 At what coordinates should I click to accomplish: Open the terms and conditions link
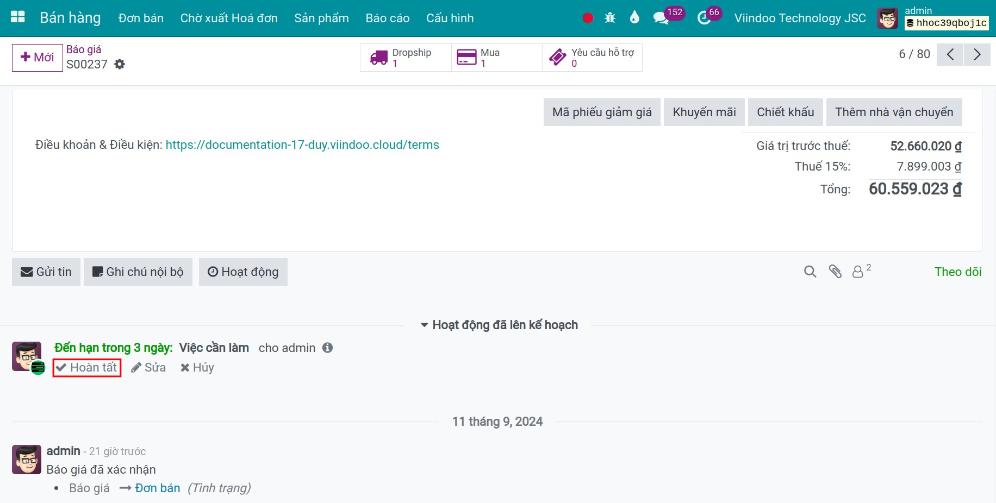pyautogui.click(x=302, y=145)
